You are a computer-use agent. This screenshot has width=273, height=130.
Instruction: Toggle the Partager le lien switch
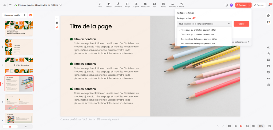194,18
